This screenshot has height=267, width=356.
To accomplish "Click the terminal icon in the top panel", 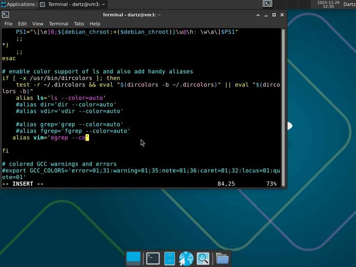I will pos(267,4).
